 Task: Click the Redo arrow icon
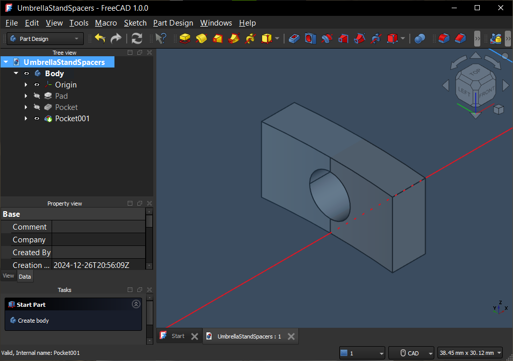coord(116,39)
